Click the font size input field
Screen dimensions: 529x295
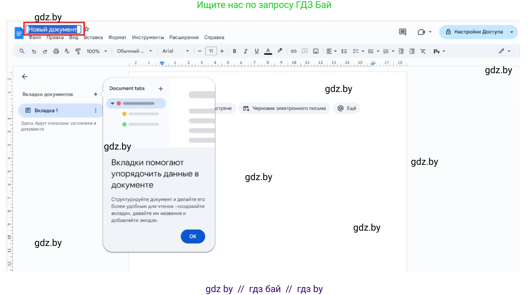(x=211, y=51)
